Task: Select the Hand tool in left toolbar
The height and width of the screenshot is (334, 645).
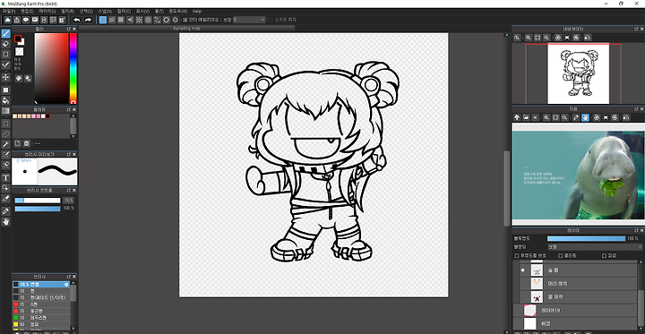Action: pos(5,222)
